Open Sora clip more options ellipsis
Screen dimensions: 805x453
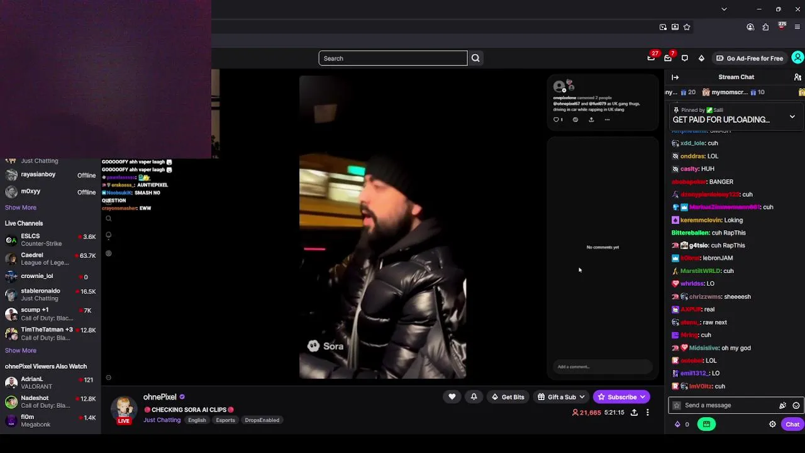click(x=607, y=120)
